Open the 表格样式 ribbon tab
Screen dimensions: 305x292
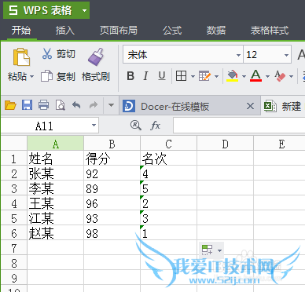tap(270, 31)
